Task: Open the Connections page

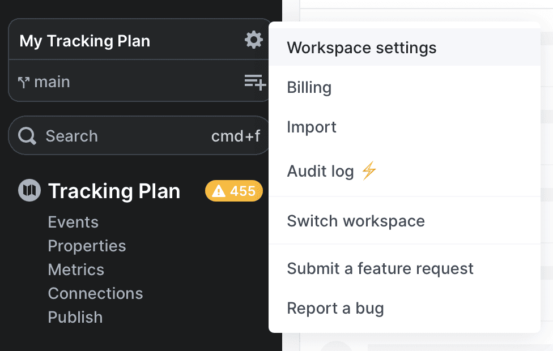Action: click(x=95, y=293)
